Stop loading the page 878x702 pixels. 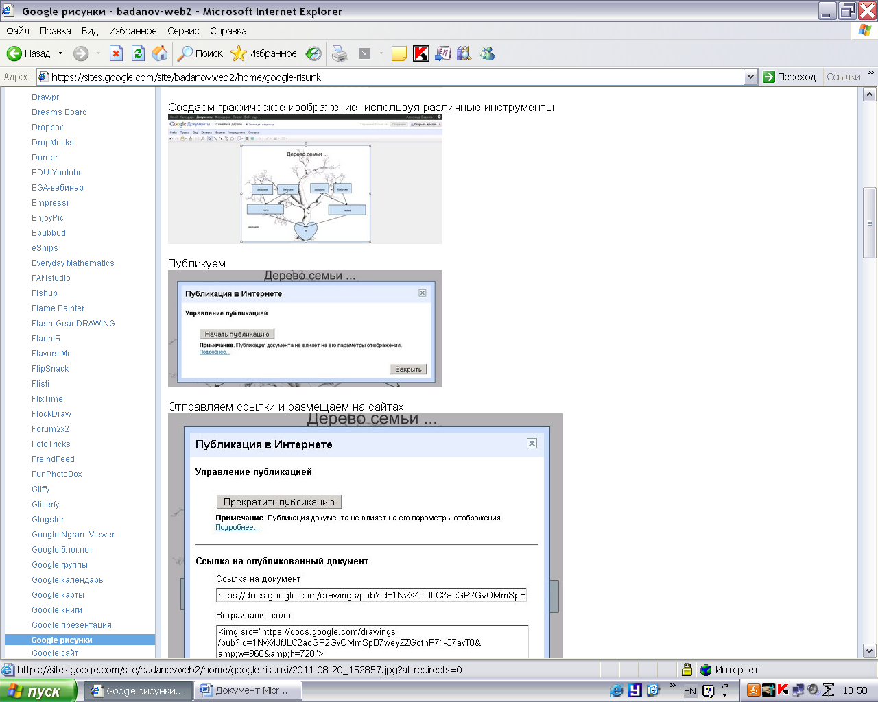pos(117,53)
